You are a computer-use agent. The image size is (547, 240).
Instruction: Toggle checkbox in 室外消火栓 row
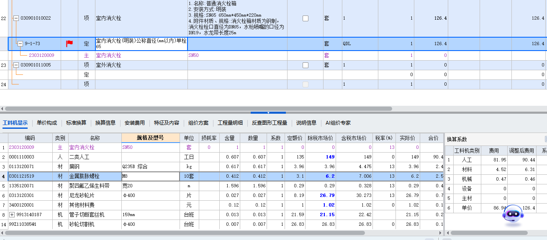click(306, 65)
